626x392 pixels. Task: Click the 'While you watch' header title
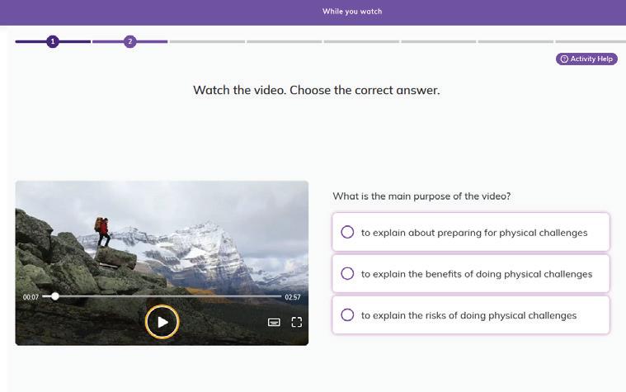click(x=352, y=12)
